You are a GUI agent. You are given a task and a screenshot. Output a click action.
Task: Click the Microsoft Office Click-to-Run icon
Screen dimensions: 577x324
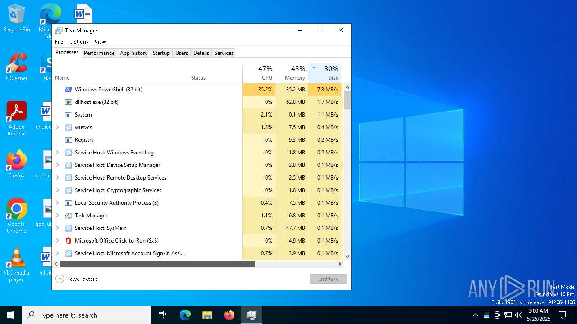[69, 241]
